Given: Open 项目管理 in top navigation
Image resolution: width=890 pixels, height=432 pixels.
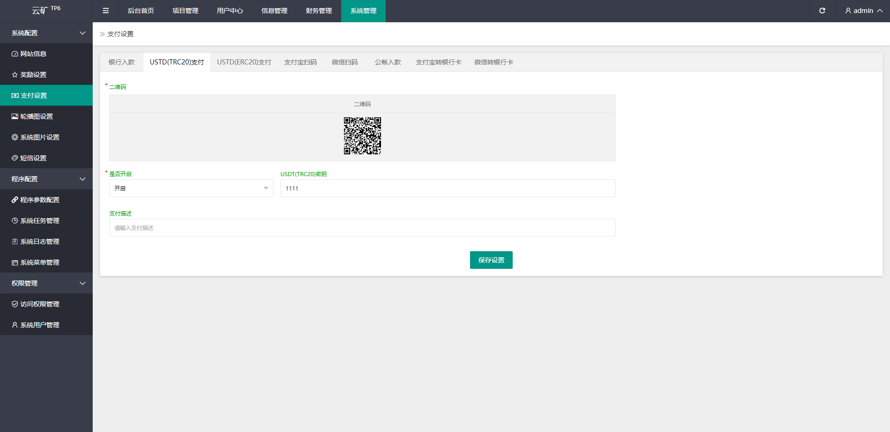Looking at the screenshot, I should (x=185, y=11).
